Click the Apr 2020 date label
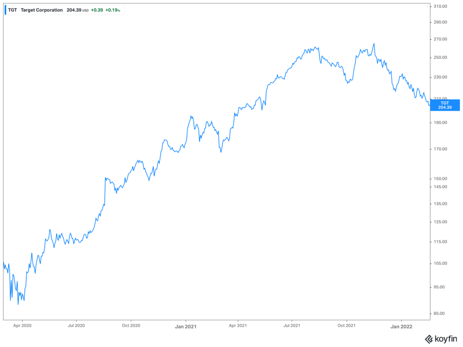 coord(22,325)
